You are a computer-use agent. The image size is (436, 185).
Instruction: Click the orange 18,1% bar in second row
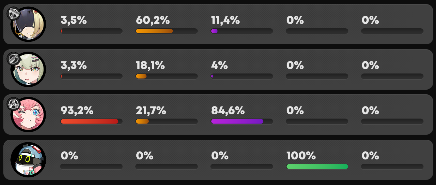(167, 76)
